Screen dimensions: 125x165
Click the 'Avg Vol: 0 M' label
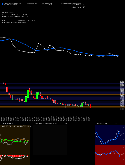[x=78, y=4]
